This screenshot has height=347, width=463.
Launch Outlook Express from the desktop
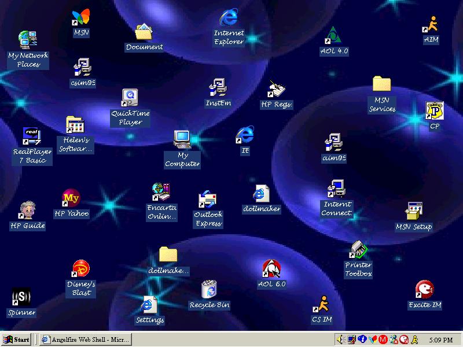pos(208,200)
